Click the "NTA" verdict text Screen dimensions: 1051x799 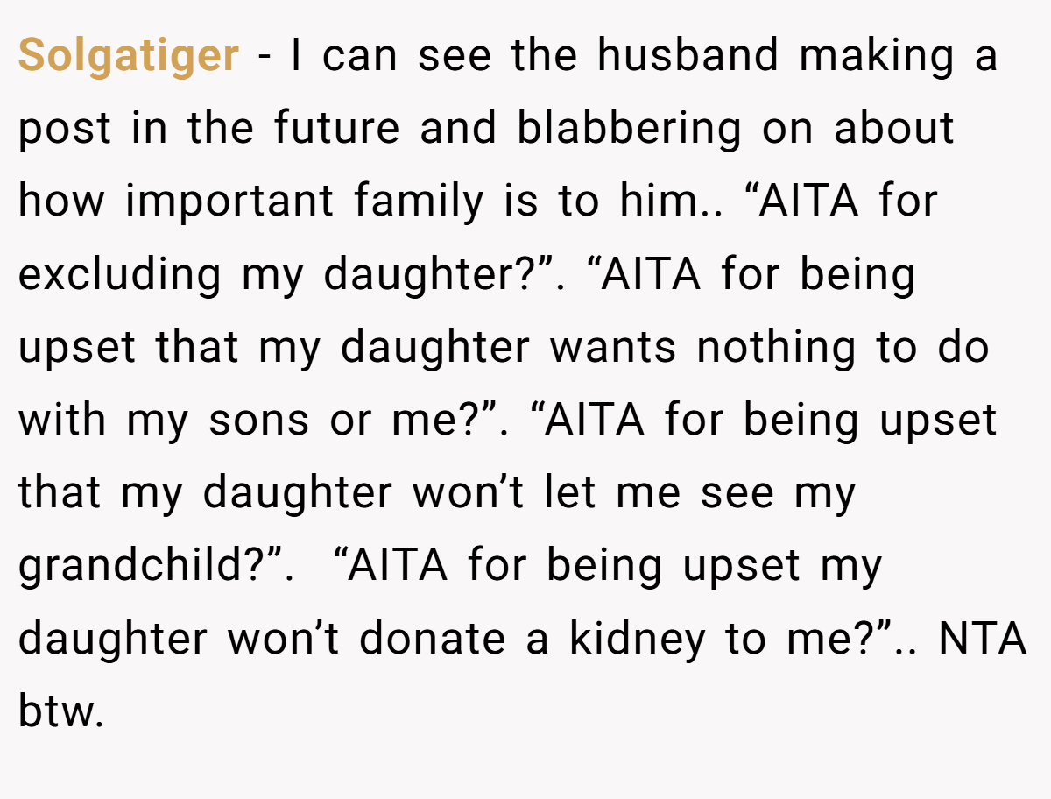tap(982, 640)
